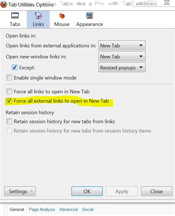Open the Resized popups dropdown

[x=122, y=67]
